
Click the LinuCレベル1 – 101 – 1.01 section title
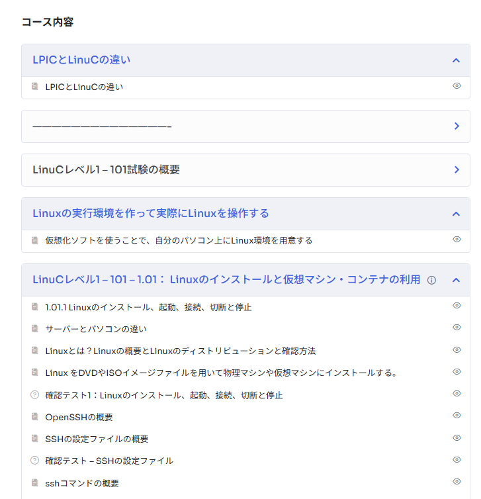pos(226,279)
